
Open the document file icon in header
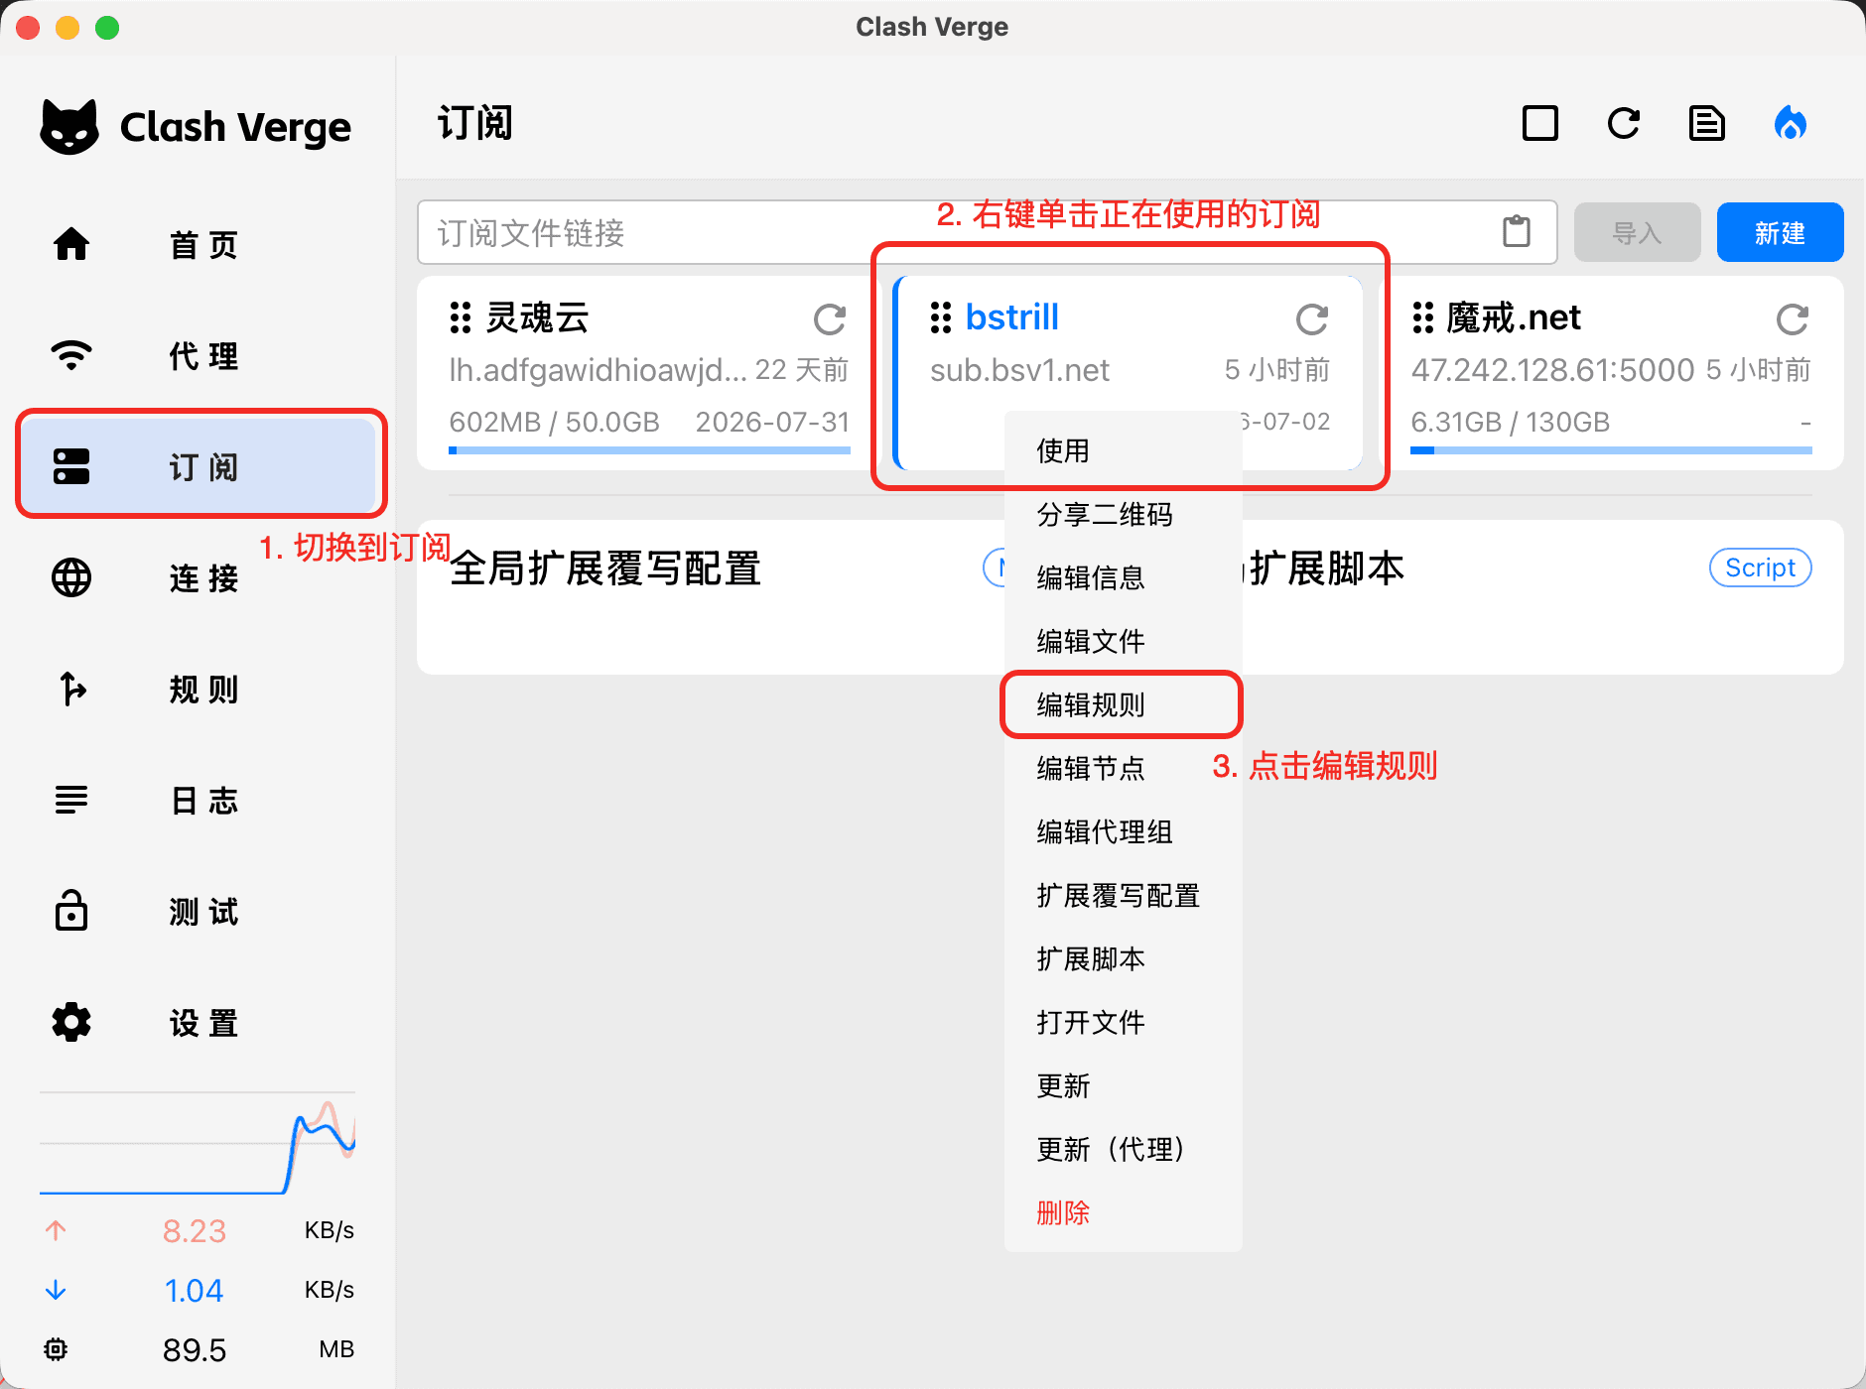(x=1707, y=124)
